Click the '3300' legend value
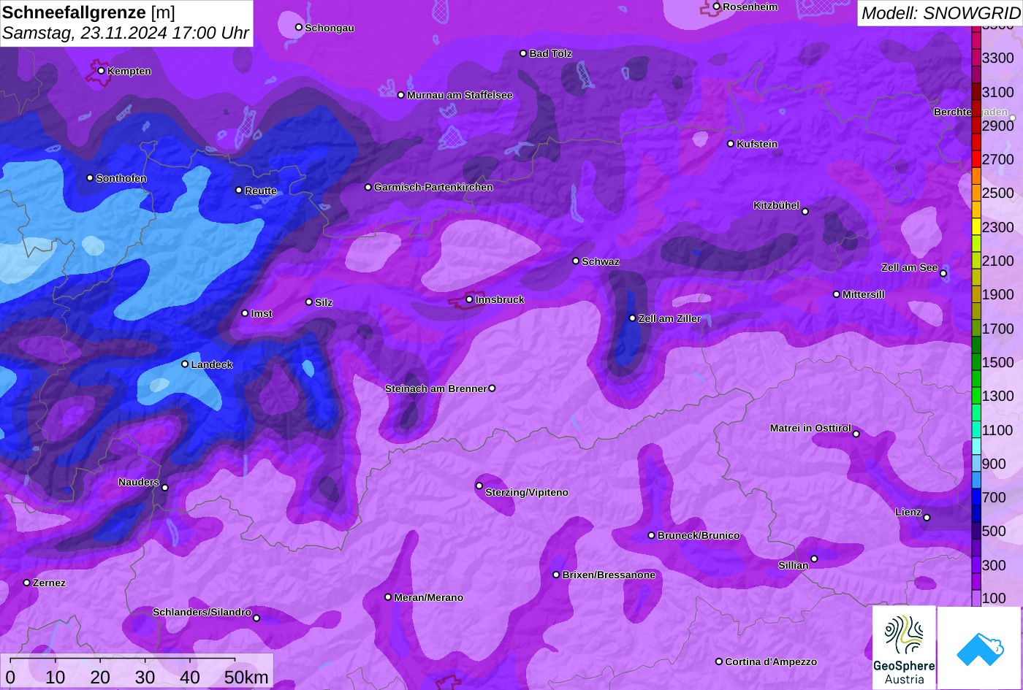 (998, 58)
